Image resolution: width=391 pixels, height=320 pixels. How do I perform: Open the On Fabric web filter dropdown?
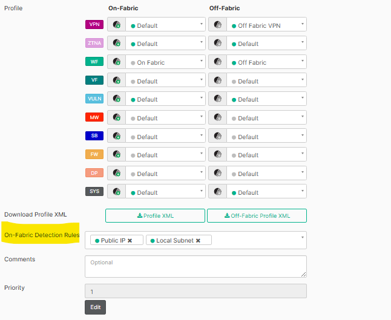(165, 62)
